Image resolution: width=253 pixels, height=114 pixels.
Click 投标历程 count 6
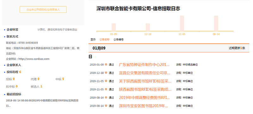pyautogui.click(x=20, y=72)
